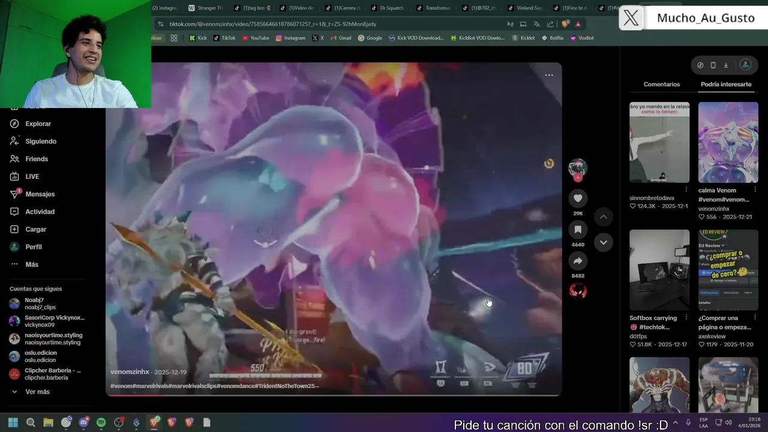Show hidden system tray icons
Screen dimensions: 768x432
coord(676,422)
